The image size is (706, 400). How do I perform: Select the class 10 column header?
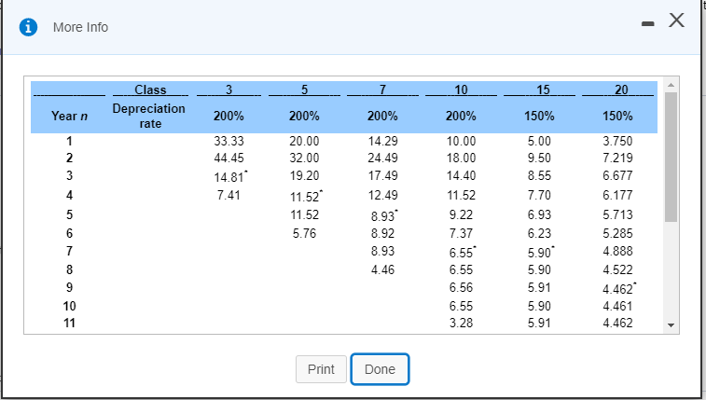tap(461, 90)
